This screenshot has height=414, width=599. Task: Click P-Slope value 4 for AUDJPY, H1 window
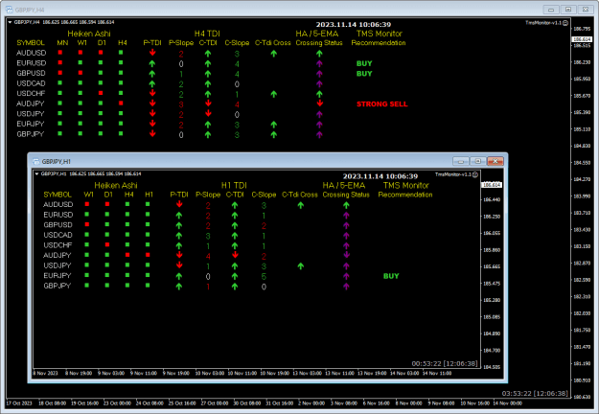(x=208, y=256)
